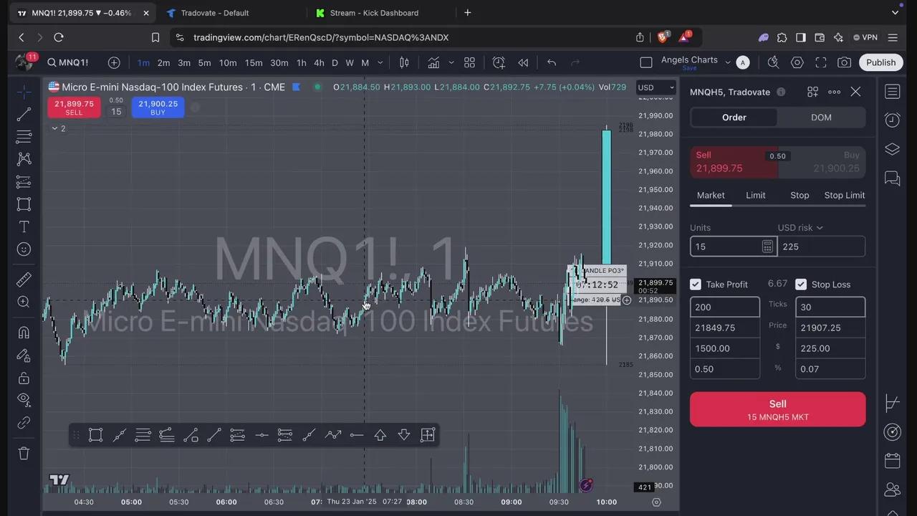Open the forecasting and measurement tools

point(24,181)
